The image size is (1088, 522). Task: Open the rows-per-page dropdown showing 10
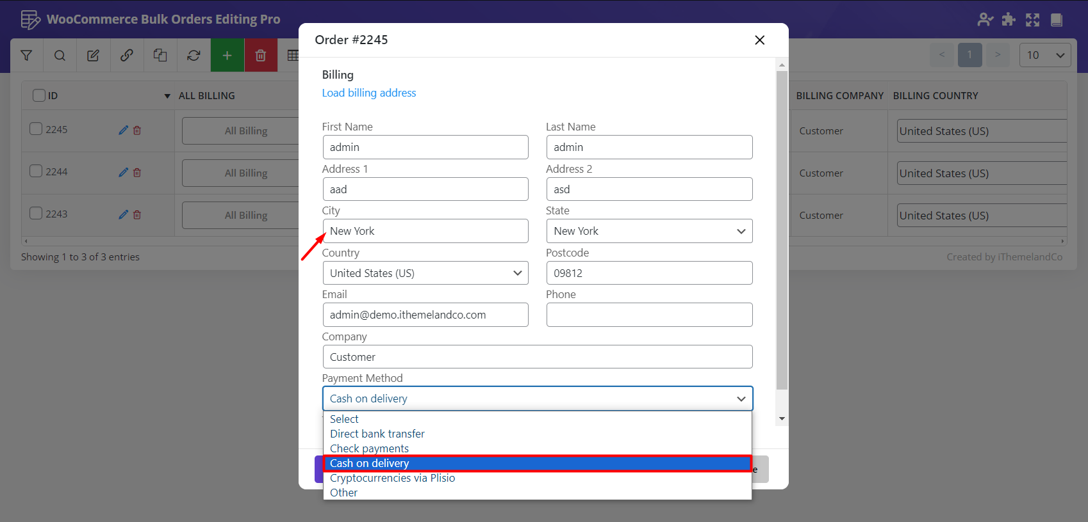1044,56
